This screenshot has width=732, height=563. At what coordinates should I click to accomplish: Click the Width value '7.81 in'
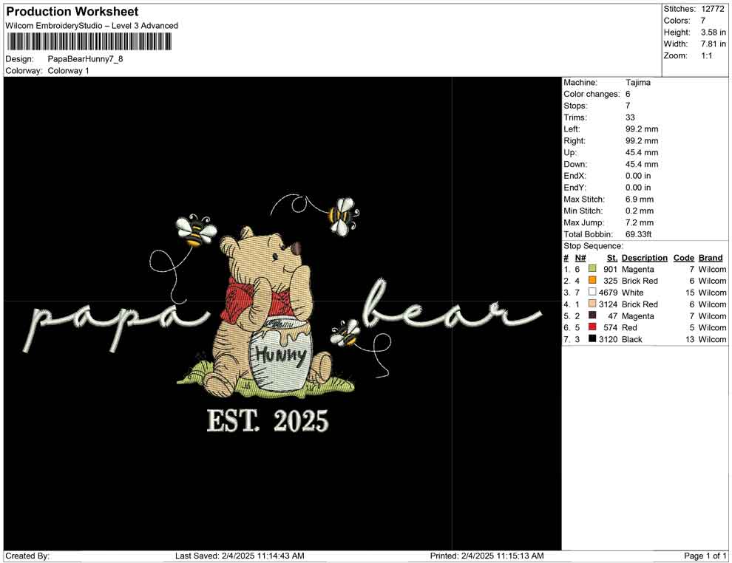pos(713,44)
